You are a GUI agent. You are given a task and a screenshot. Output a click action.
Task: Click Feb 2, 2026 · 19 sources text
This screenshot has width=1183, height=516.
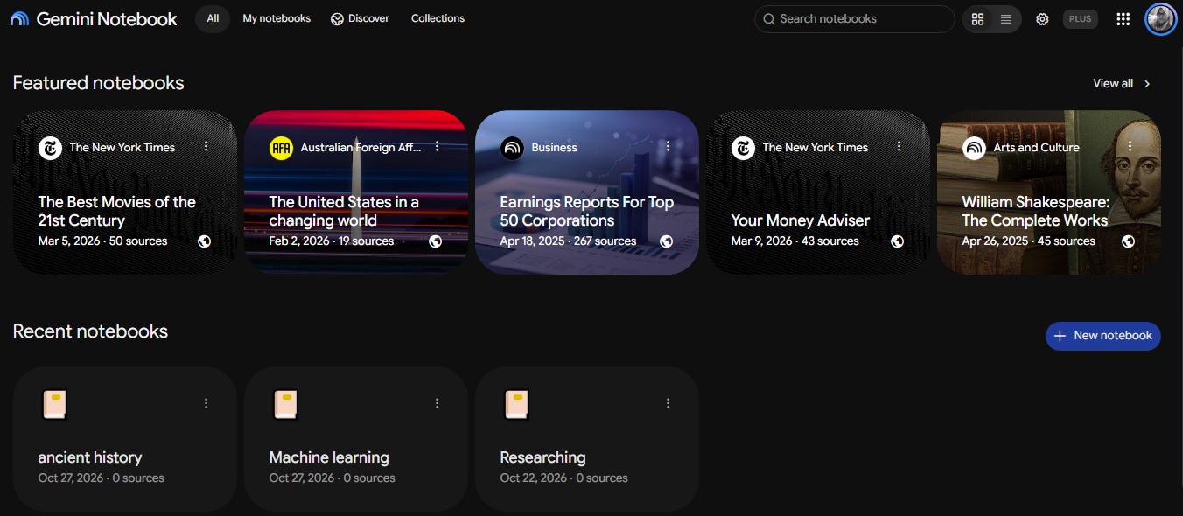click(332, 241)
